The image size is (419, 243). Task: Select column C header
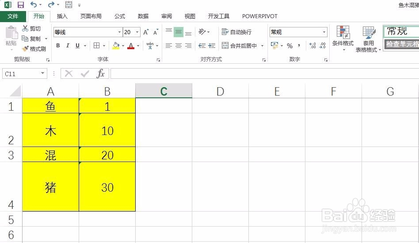pyautogui.click(x=164, y=91)
